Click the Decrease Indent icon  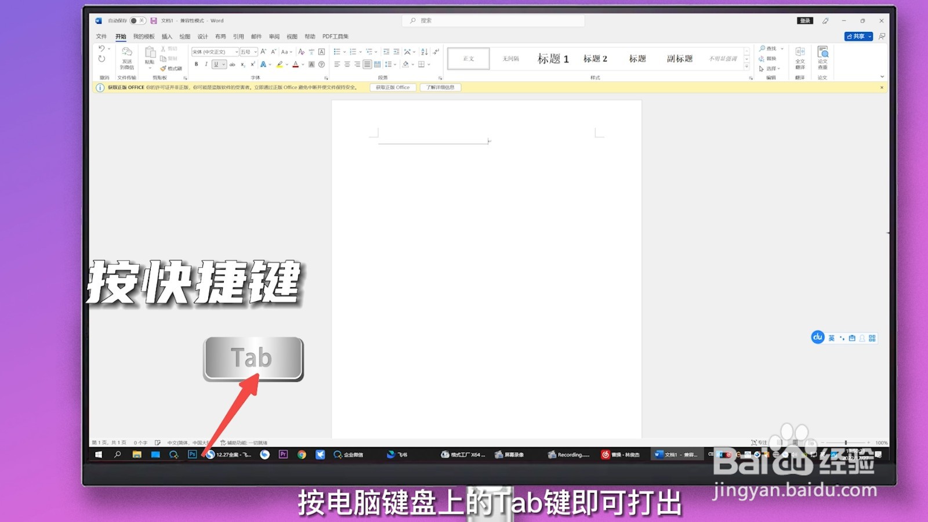click(386, 52)
